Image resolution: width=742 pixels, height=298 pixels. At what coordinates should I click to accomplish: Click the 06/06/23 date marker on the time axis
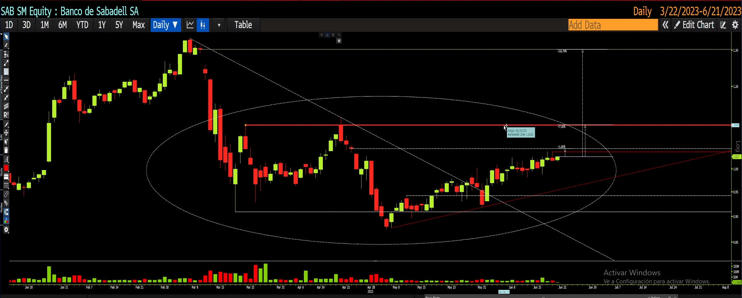coord(504,292)
